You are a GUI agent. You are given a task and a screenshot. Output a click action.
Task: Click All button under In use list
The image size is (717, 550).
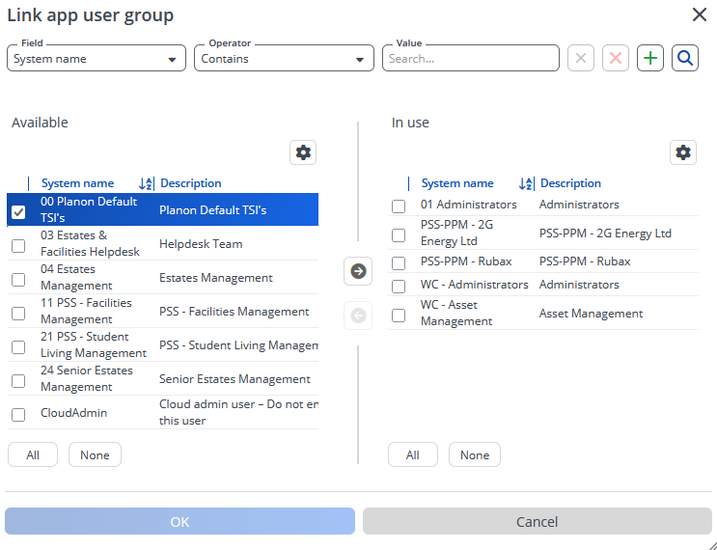[x=413, y=454]
